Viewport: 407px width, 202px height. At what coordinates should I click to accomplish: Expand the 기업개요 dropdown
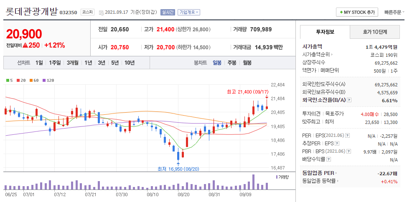click(x=189, y=12)
